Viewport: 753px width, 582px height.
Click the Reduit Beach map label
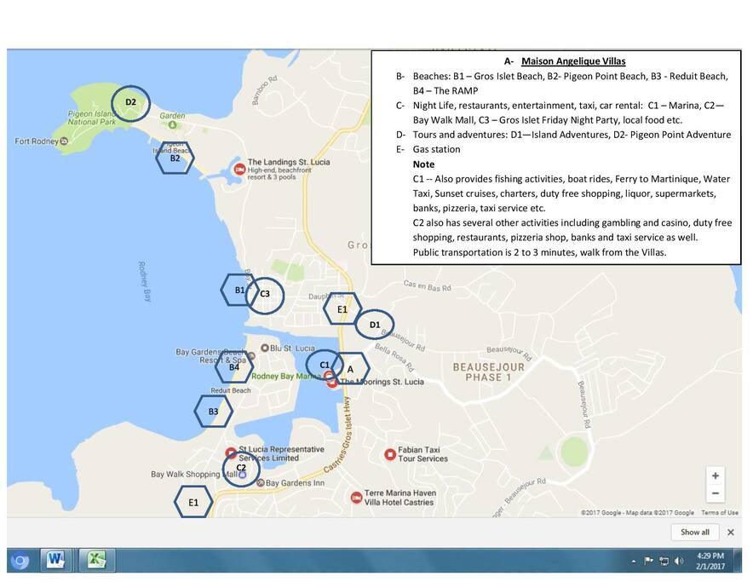tap(231, 390)
